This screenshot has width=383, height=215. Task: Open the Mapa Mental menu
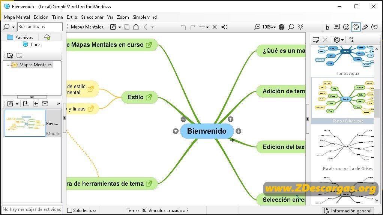pos(17,17)
